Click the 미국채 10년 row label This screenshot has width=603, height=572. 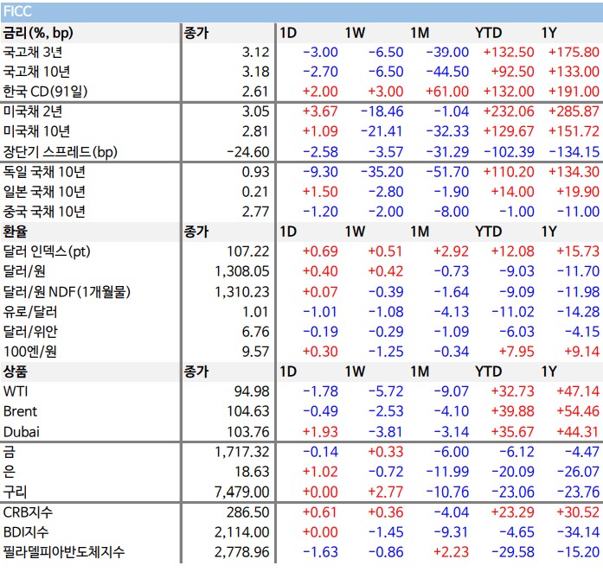[x=36, y=131]
